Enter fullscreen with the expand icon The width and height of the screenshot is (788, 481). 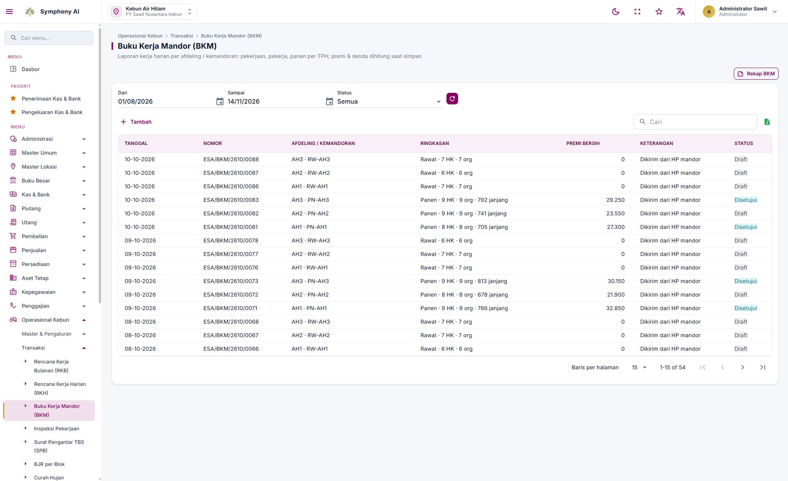(637, 12)
